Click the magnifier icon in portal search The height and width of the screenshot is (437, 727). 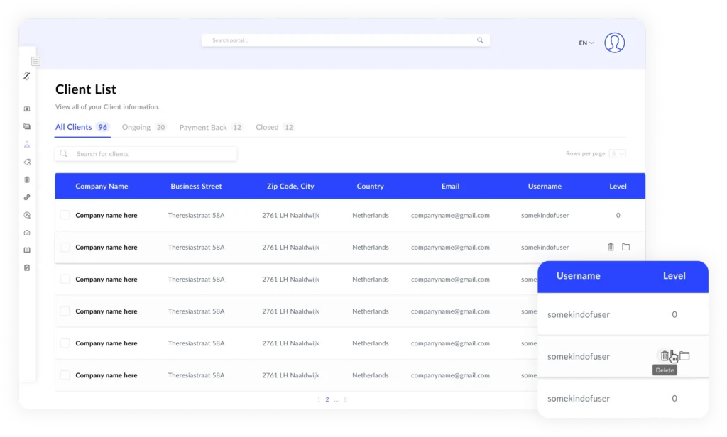(x=480, y=40)
